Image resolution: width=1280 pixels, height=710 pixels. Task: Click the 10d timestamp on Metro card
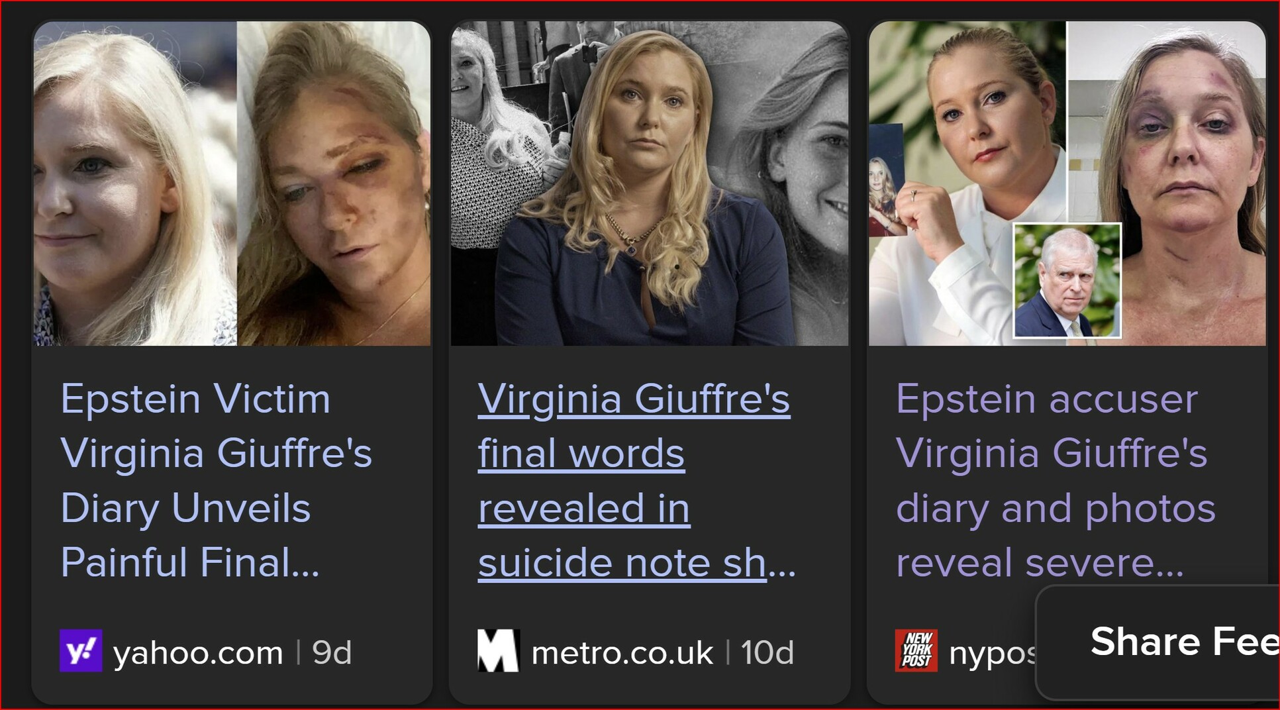pyautogui.click(x=767, y=652)
